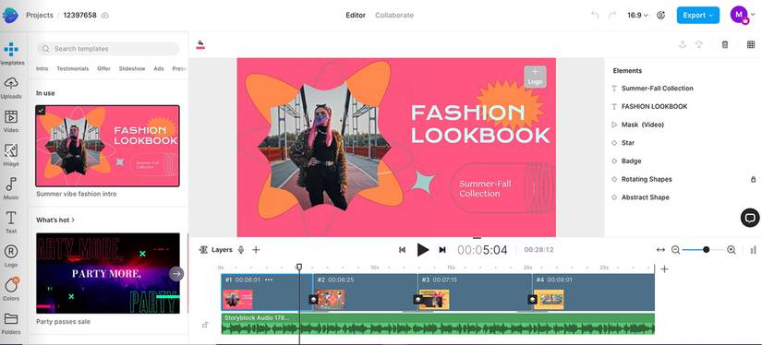
Task: Open the Video sidebar panel
Action: coord(11,122)
